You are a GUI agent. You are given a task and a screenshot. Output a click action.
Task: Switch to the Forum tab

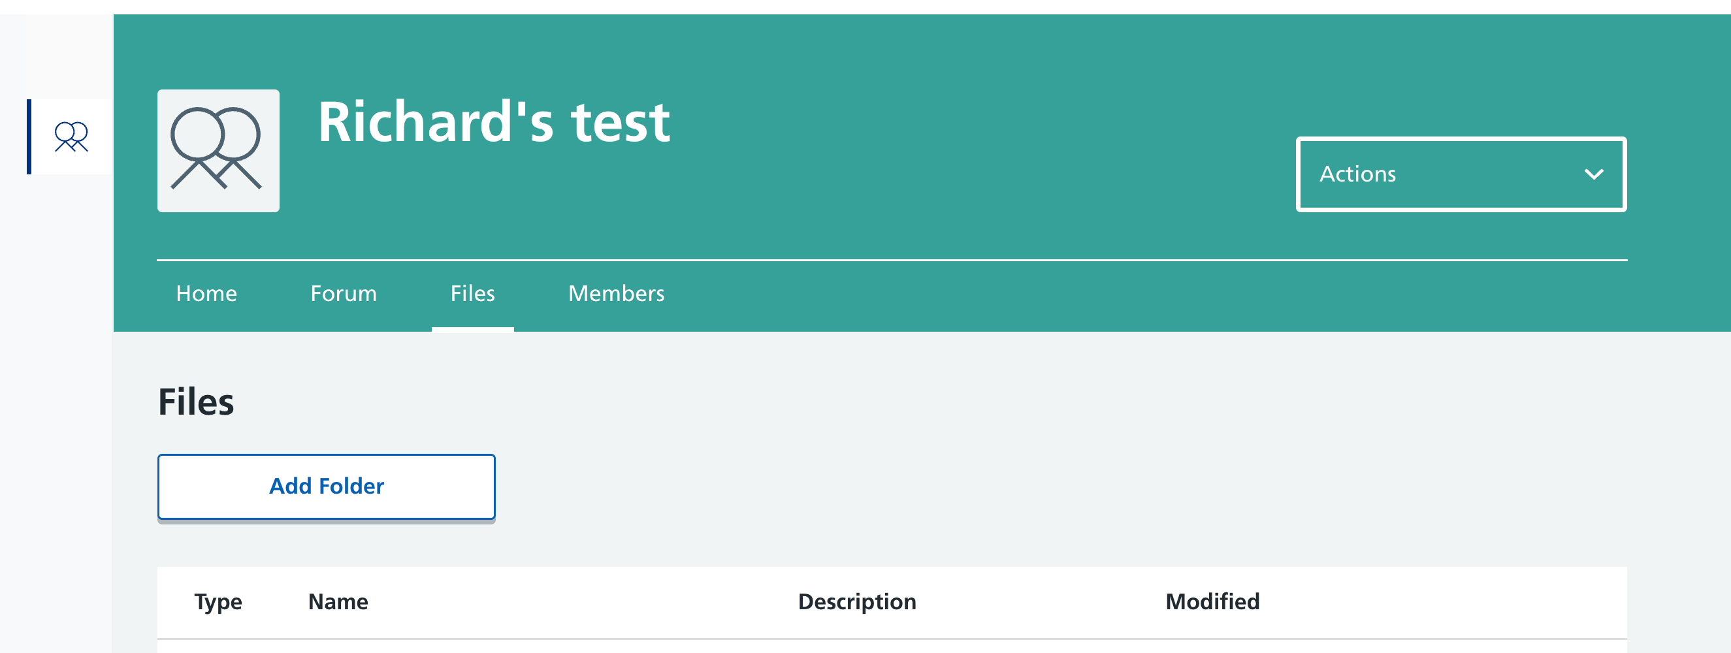pos(344,294)
